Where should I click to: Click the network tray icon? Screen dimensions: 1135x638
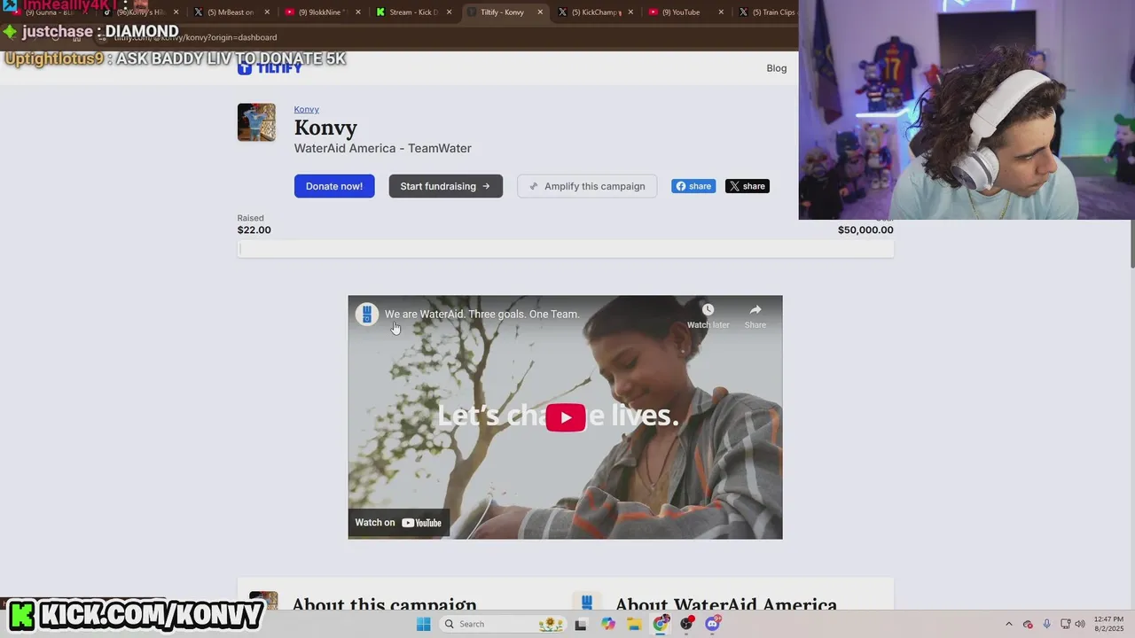(1065, 624)
